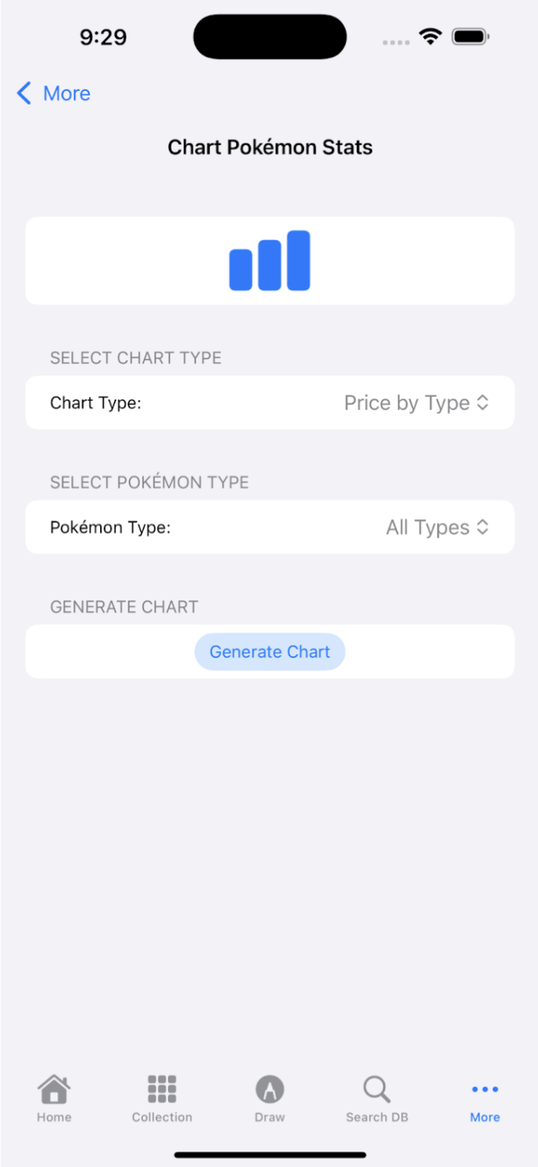Tap the Wi-Fi status icon
538x1167 pixels.
(x=429, y=36)
